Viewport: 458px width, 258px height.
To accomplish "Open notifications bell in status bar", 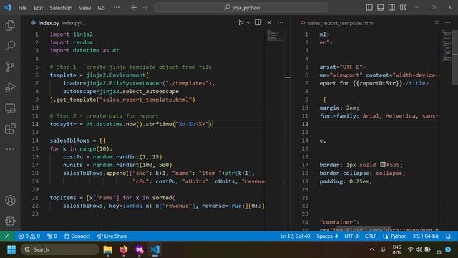I will [x=448, y=236].
